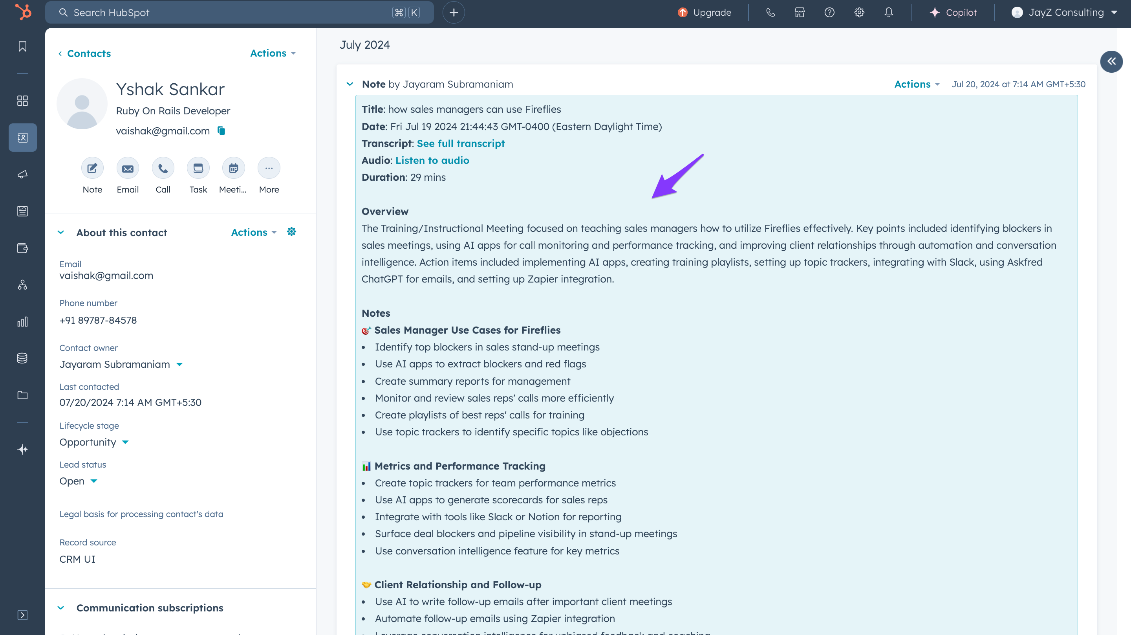This screenshot has height=635, width=1131.
Task: Click the Metrics and Performance Tracking heading
Action: click(x=460, y=466)
